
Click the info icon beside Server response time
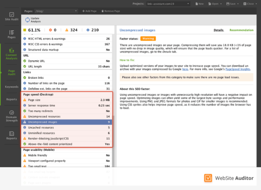(24, 105)
